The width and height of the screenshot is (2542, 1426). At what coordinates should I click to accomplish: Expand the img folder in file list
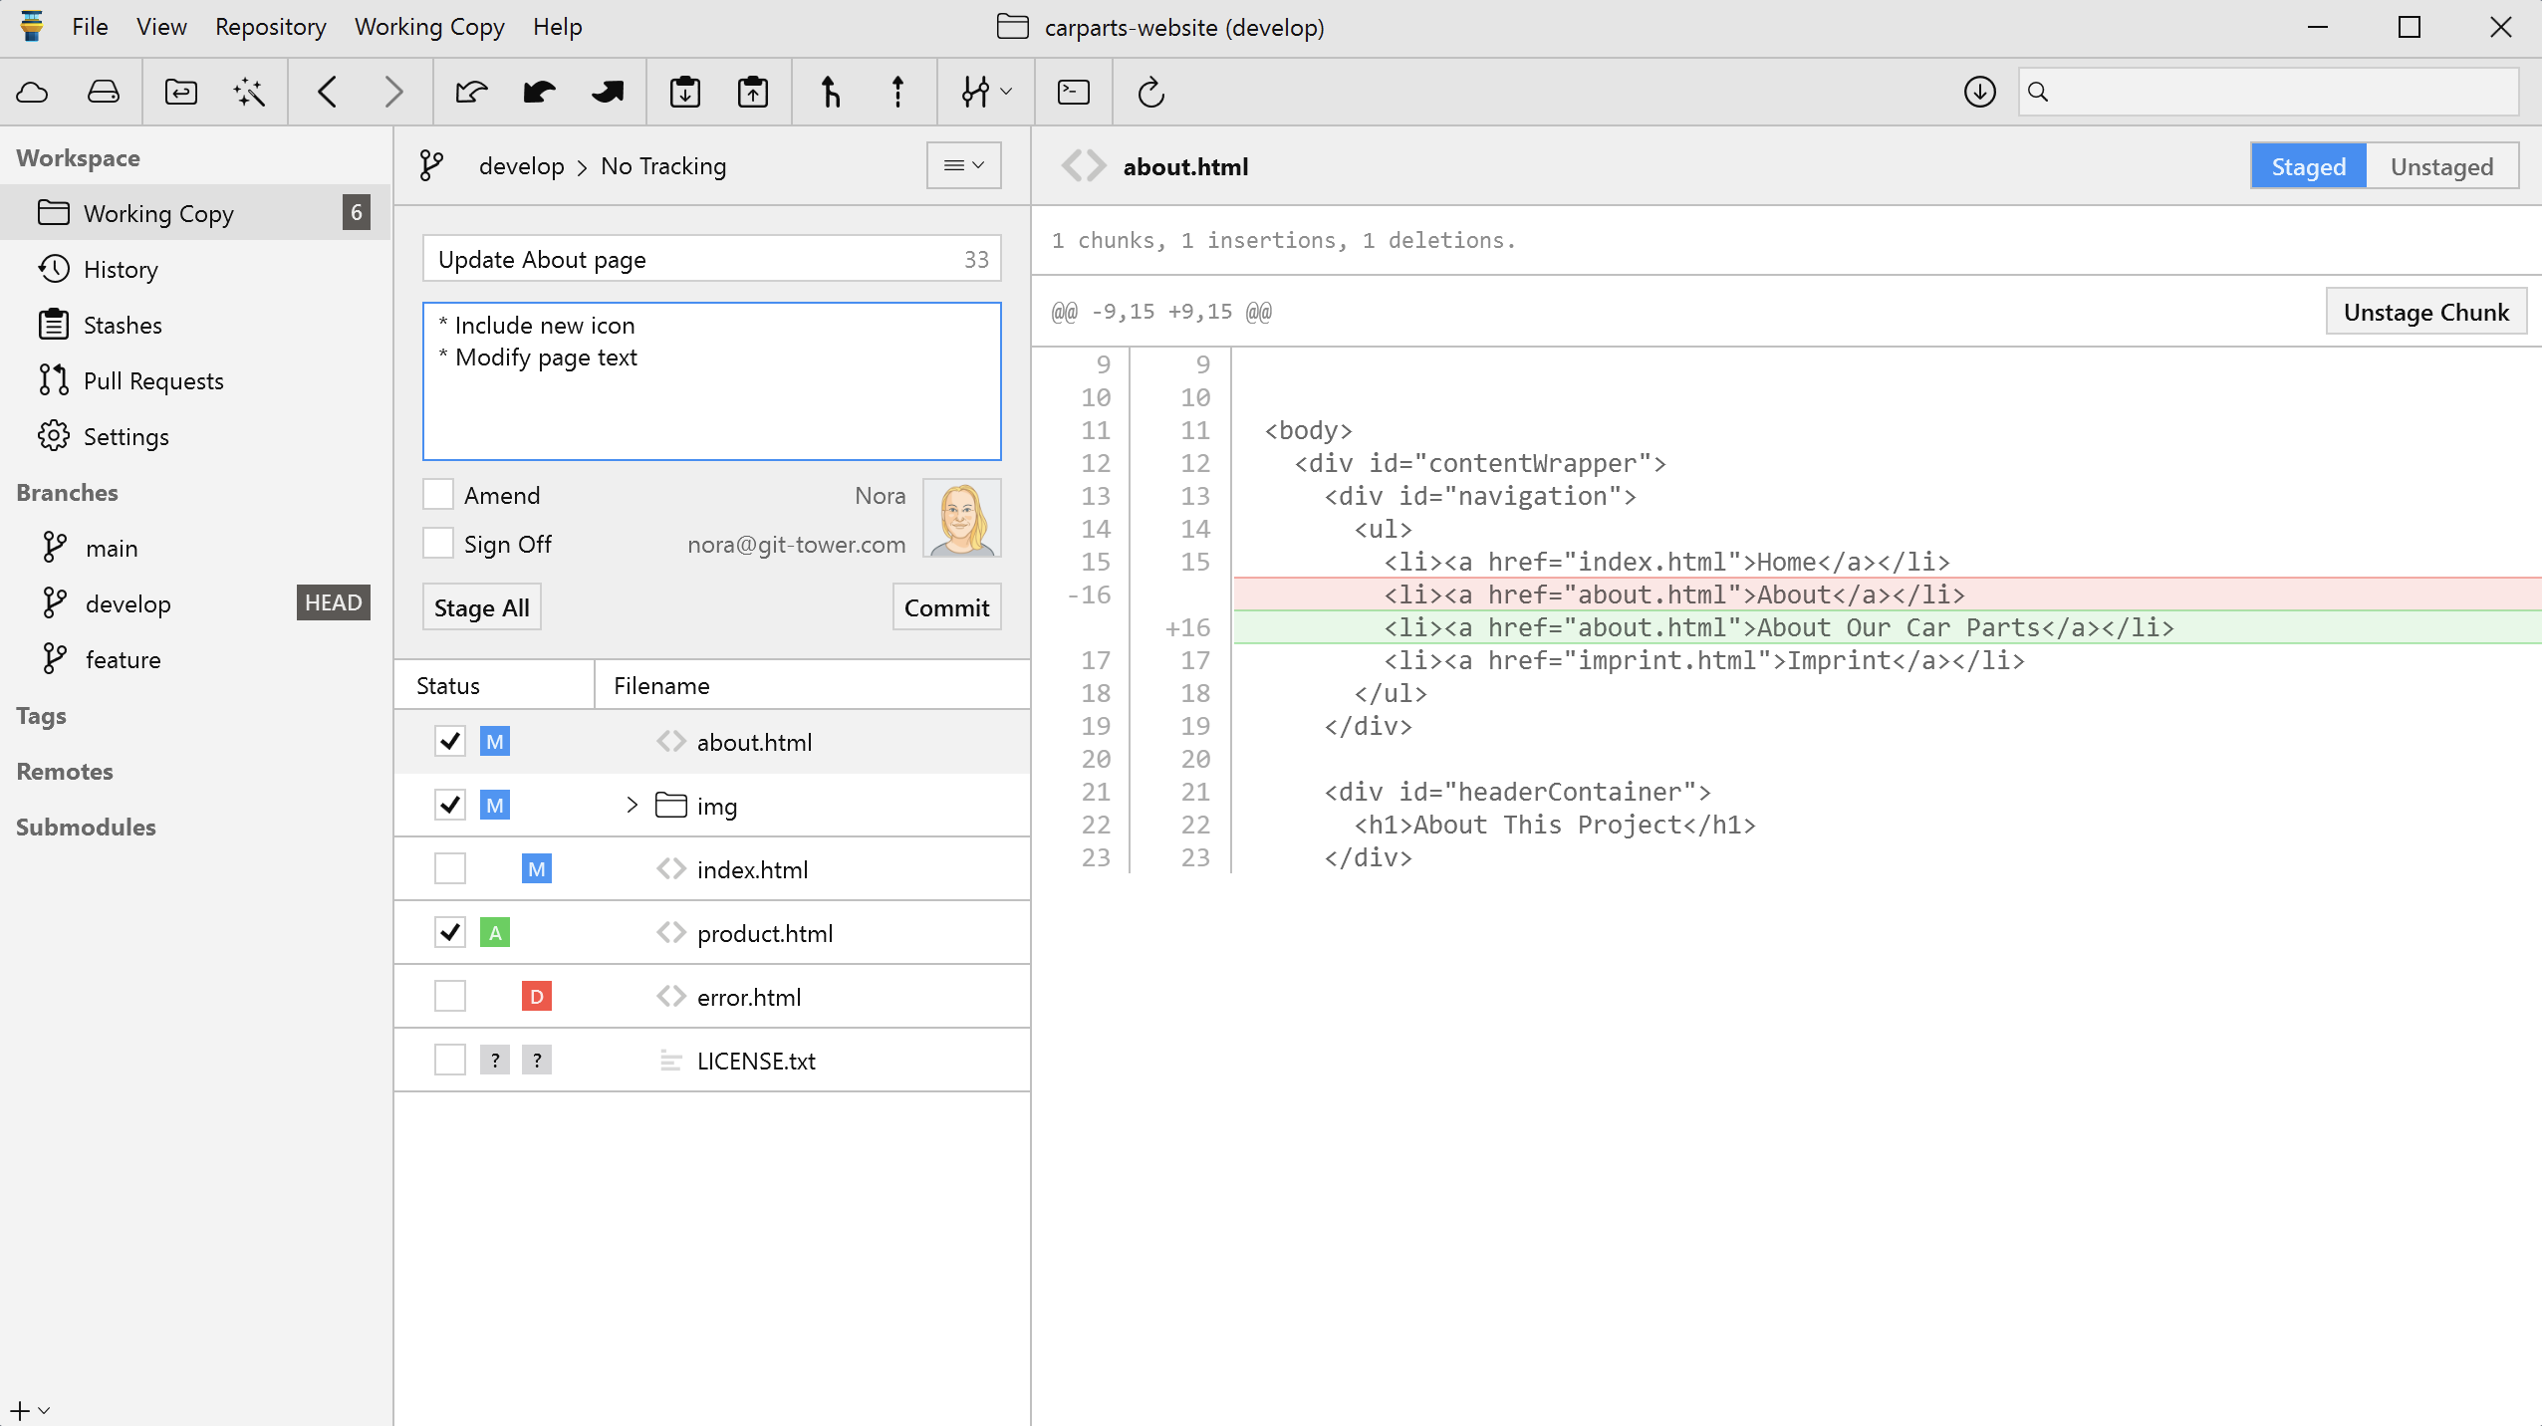click(x=632, y=805)
